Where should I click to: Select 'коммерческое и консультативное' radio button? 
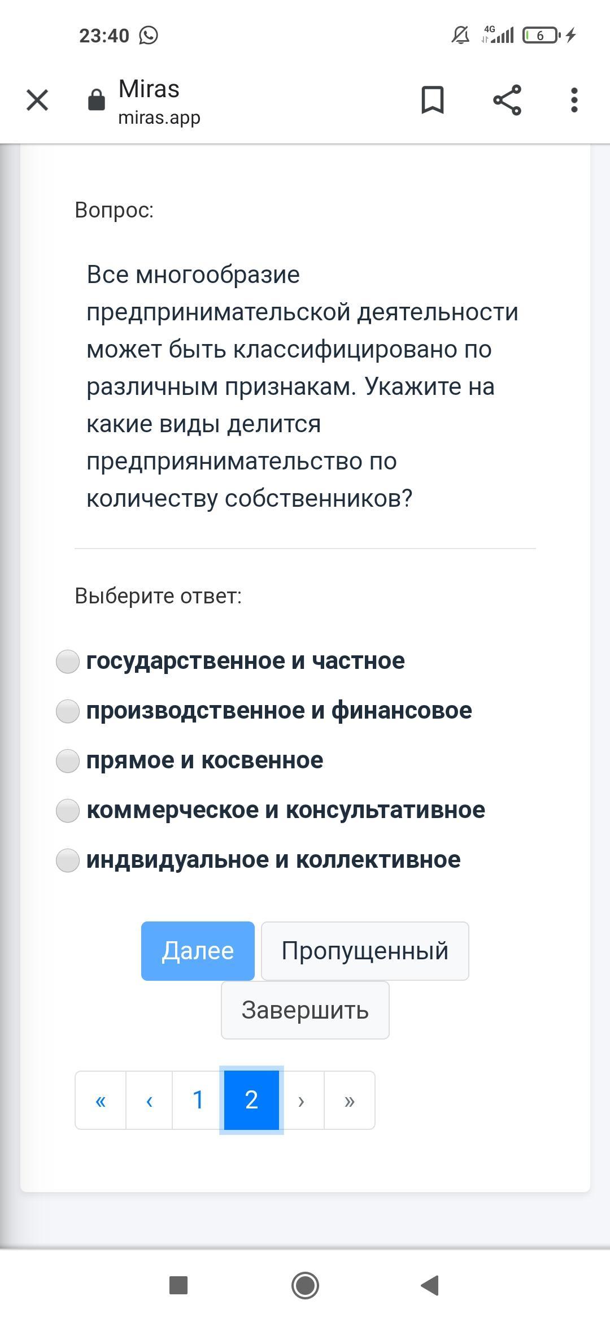tap(68, 811)
